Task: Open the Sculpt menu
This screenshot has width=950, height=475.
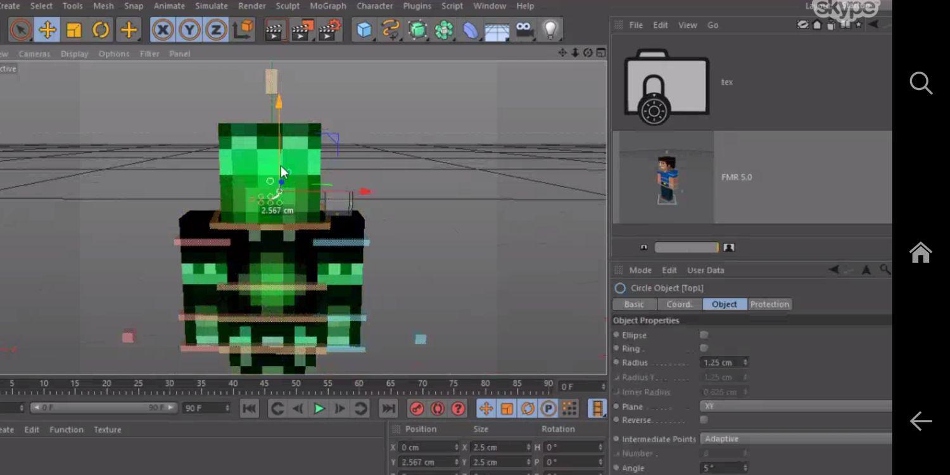Action: (288, 6)
